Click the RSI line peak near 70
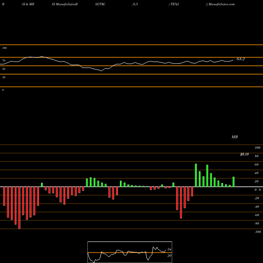263x263 pixels. click(42, 57)
